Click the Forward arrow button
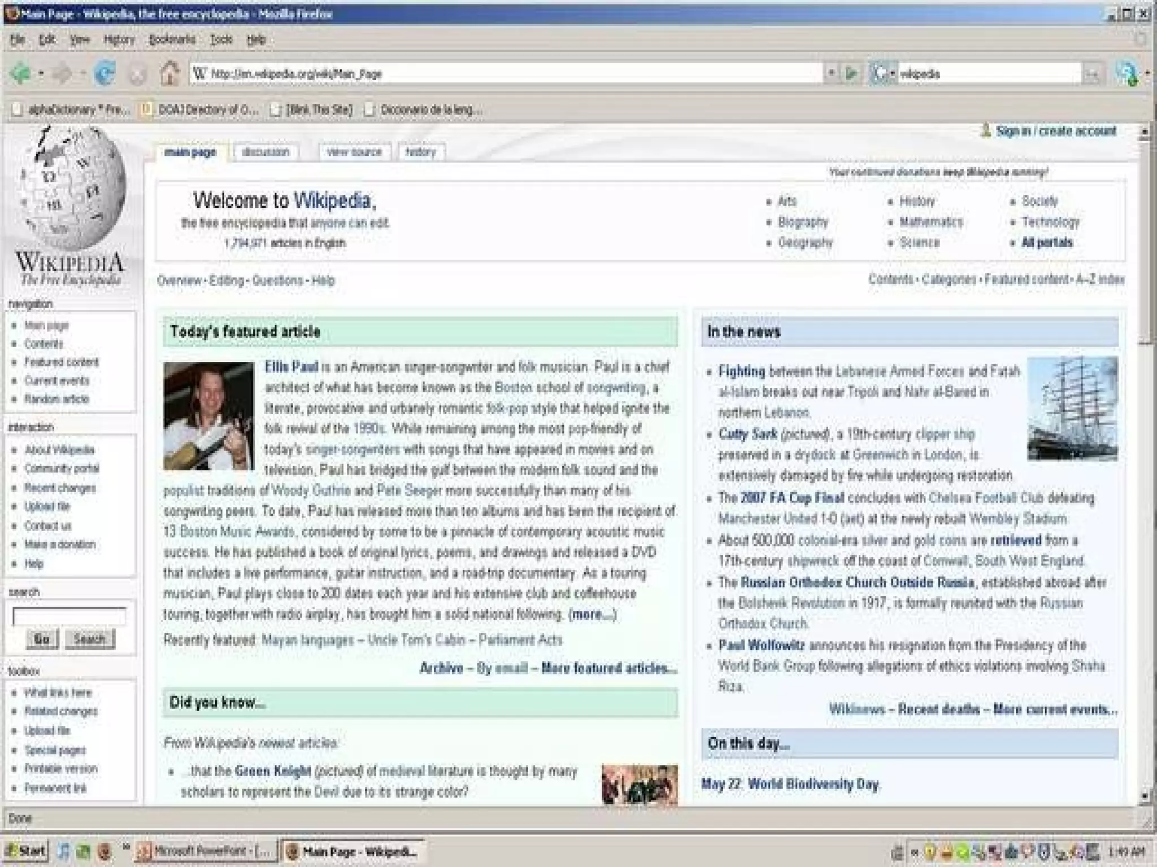 click(x=62, y=74)
